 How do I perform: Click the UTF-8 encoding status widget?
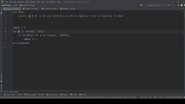[155, 97]
